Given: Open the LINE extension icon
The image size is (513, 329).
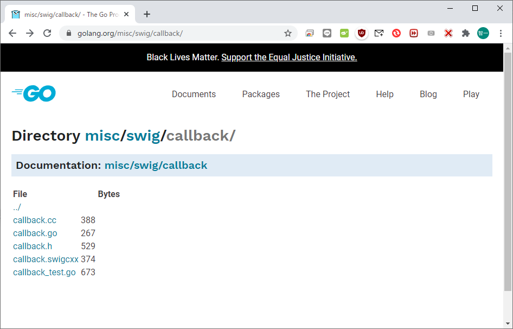Looking at the screenshot, I should 327,33.
